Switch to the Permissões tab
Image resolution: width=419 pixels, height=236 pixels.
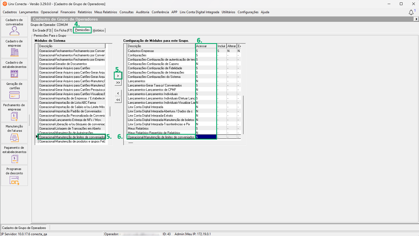tap(82, 30)
